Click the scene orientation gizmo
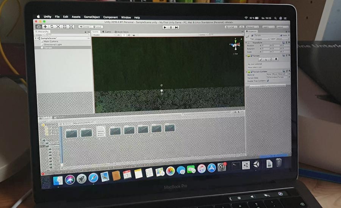This screenshot has height=208, width=341. [x=235, y=45]
